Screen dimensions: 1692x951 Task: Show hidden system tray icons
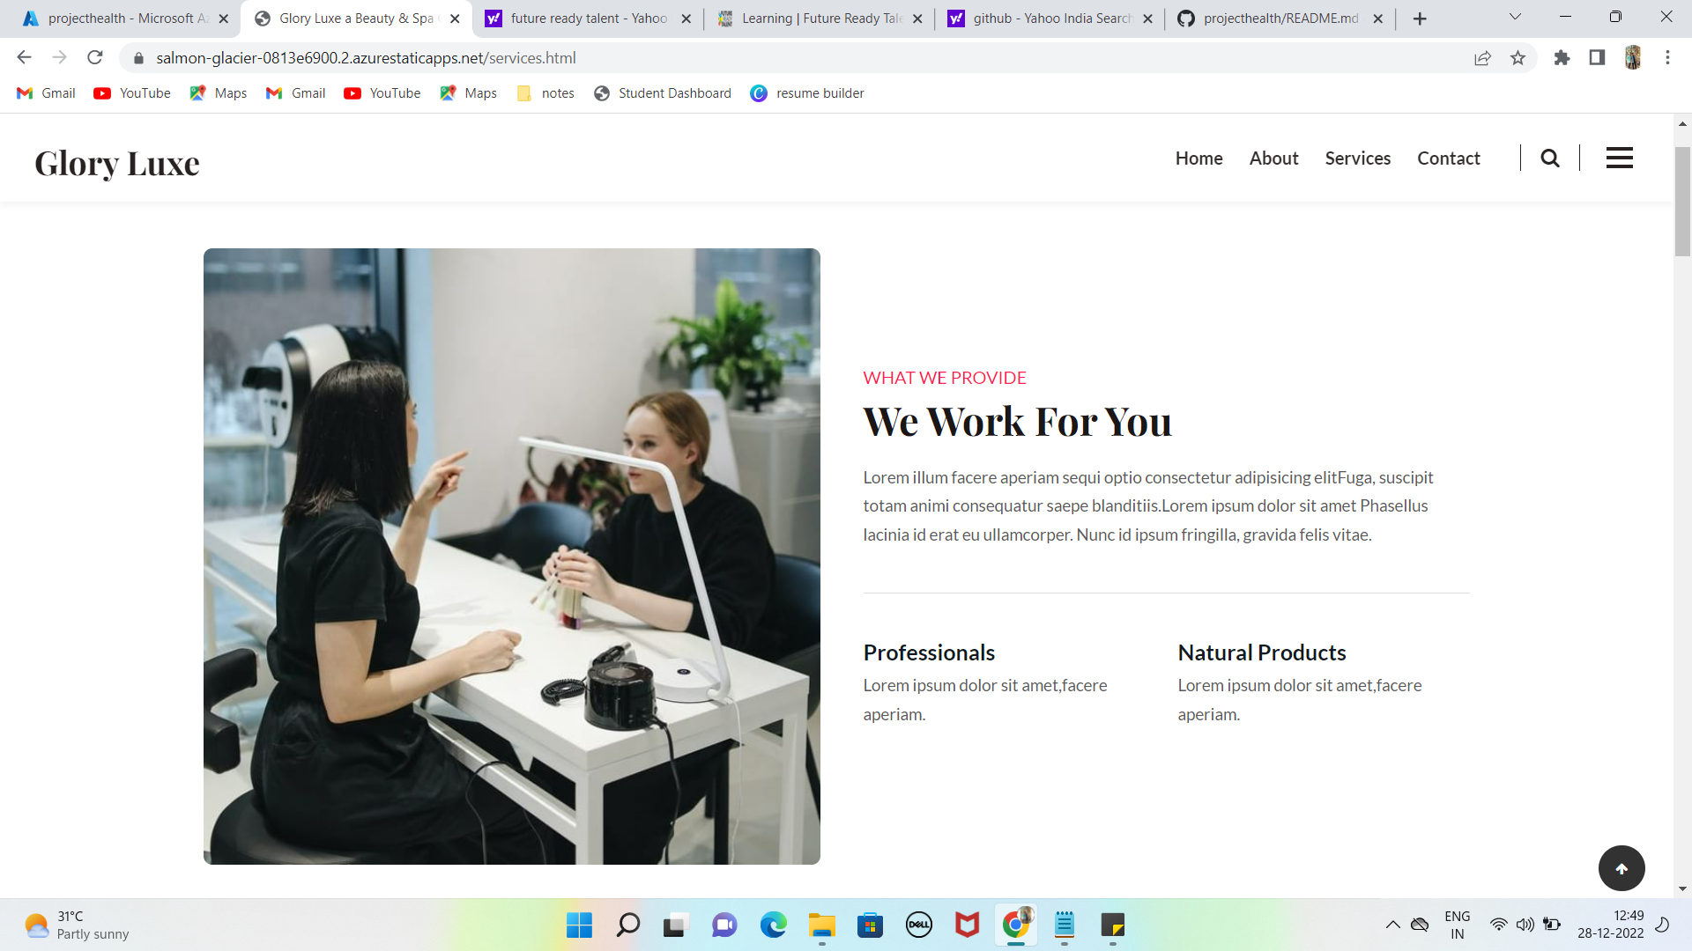(x=1392, y=925)
